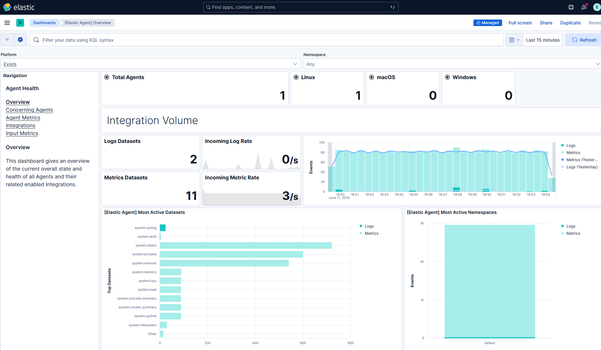Image resolution: width=601 pixels, height=350 pixels.
Task: Click the Incoming Metric Rate 3/s value
Action: click(x=290, y=196)
